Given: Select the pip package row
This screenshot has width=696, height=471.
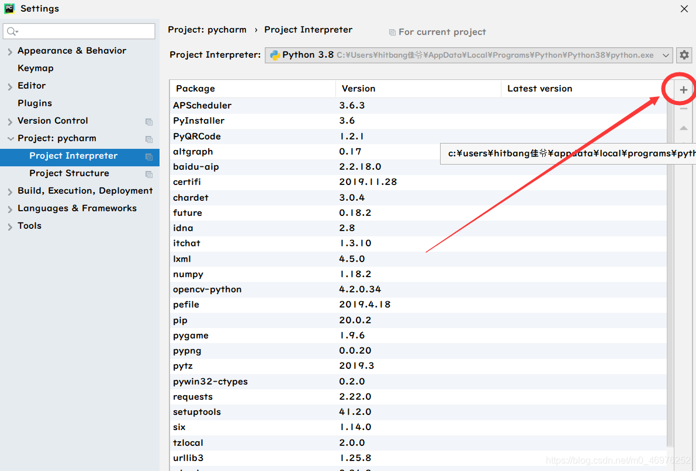Looking at the screenshot, I should click(418, 320).
